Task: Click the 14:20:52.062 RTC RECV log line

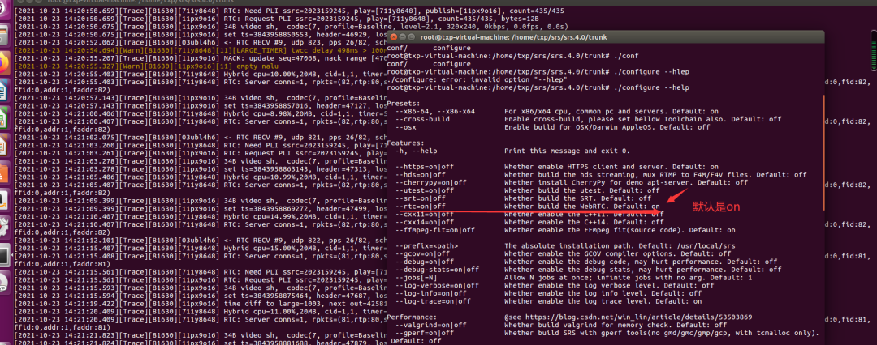Action: tap(200, 42)
